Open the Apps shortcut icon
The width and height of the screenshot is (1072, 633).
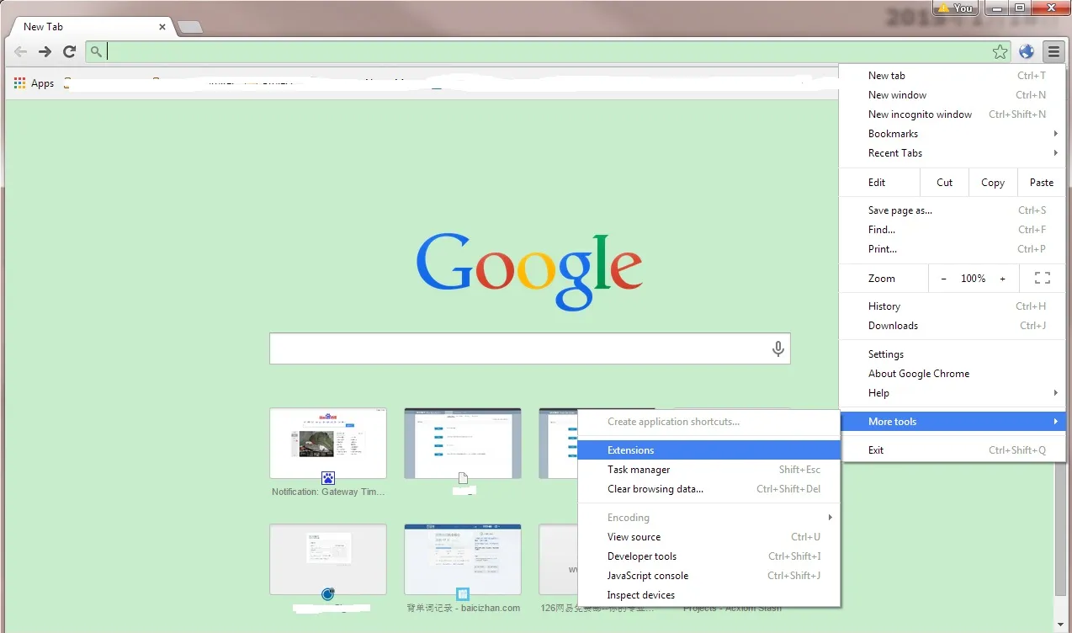click(x=20, y=83)
